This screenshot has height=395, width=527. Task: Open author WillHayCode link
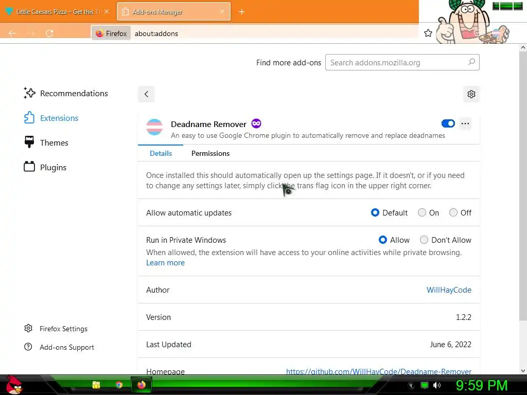449,290
